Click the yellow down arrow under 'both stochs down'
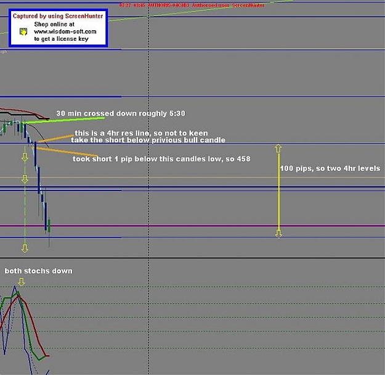This screenshot has height=375, width=385. tap(22, 282)
